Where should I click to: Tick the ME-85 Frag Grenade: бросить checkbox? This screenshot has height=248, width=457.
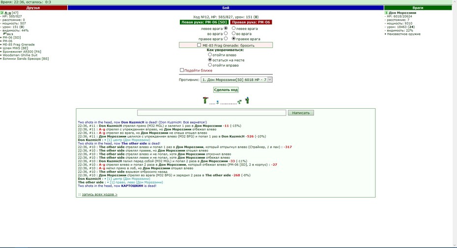tap(199, 45)
